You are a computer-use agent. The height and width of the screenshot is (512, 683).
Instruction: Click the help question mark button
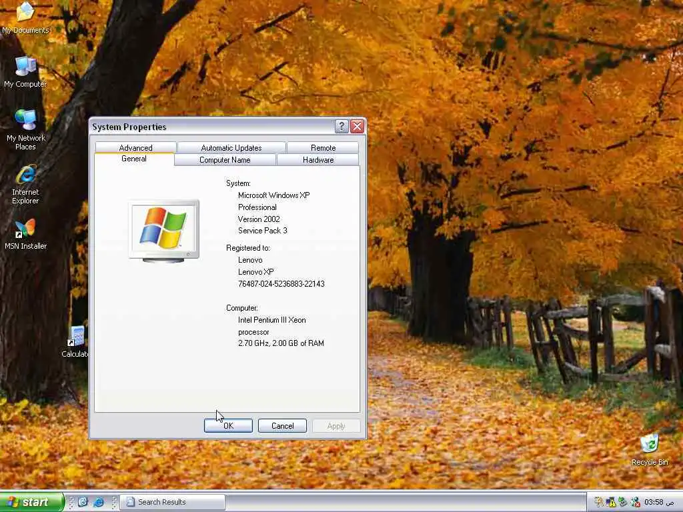(341, 127)
